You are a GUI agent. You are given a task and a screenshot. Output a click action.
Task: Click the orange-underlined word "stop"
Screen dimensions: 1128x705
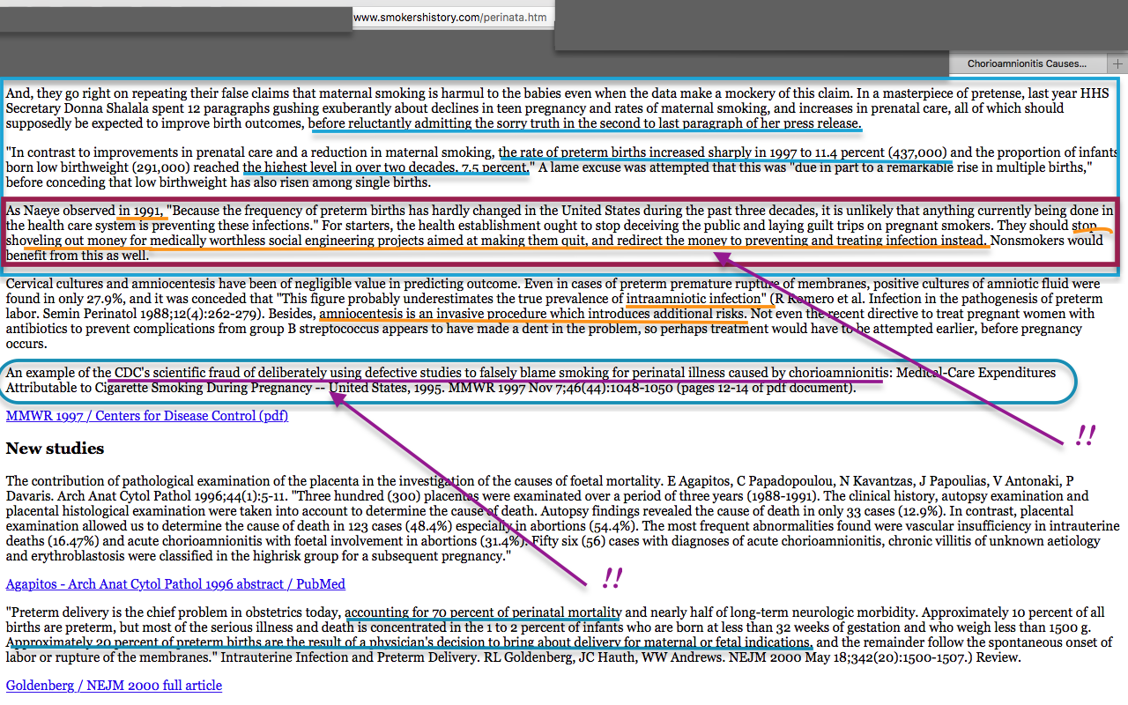point(1085,225)
